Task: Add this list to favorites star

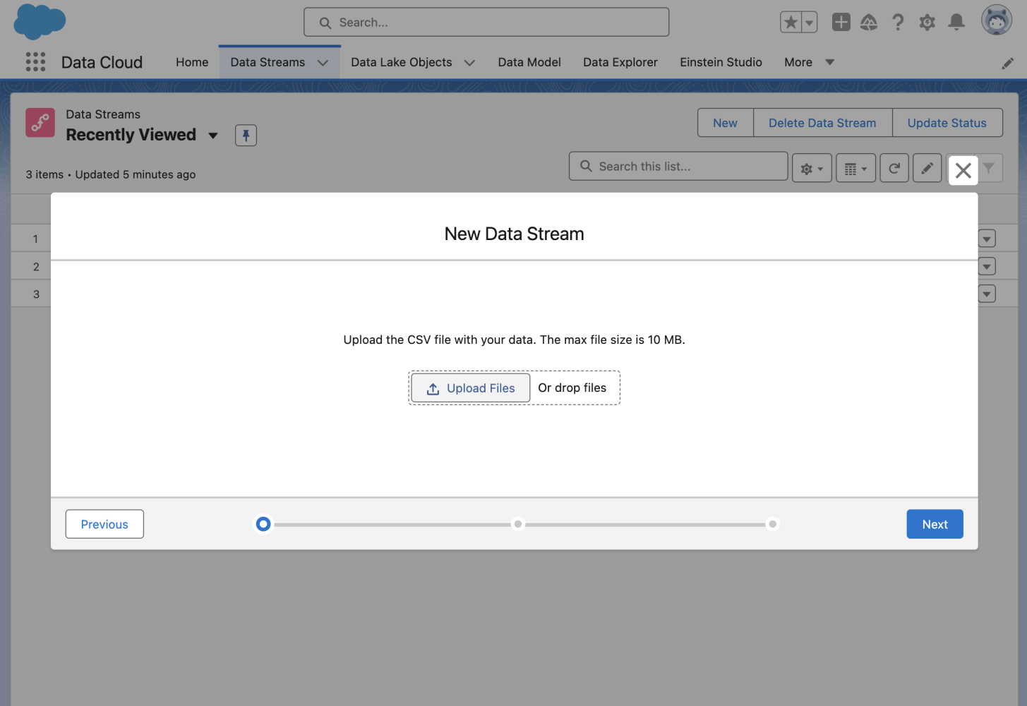Action: (790, 22)
